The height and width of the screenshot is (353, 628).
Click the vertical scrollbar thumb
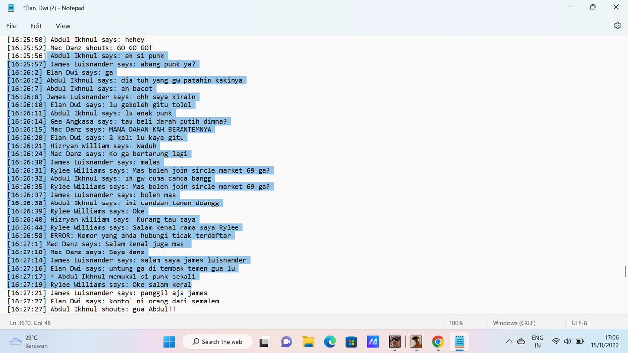pyautogui.click(x=625, y=271)
